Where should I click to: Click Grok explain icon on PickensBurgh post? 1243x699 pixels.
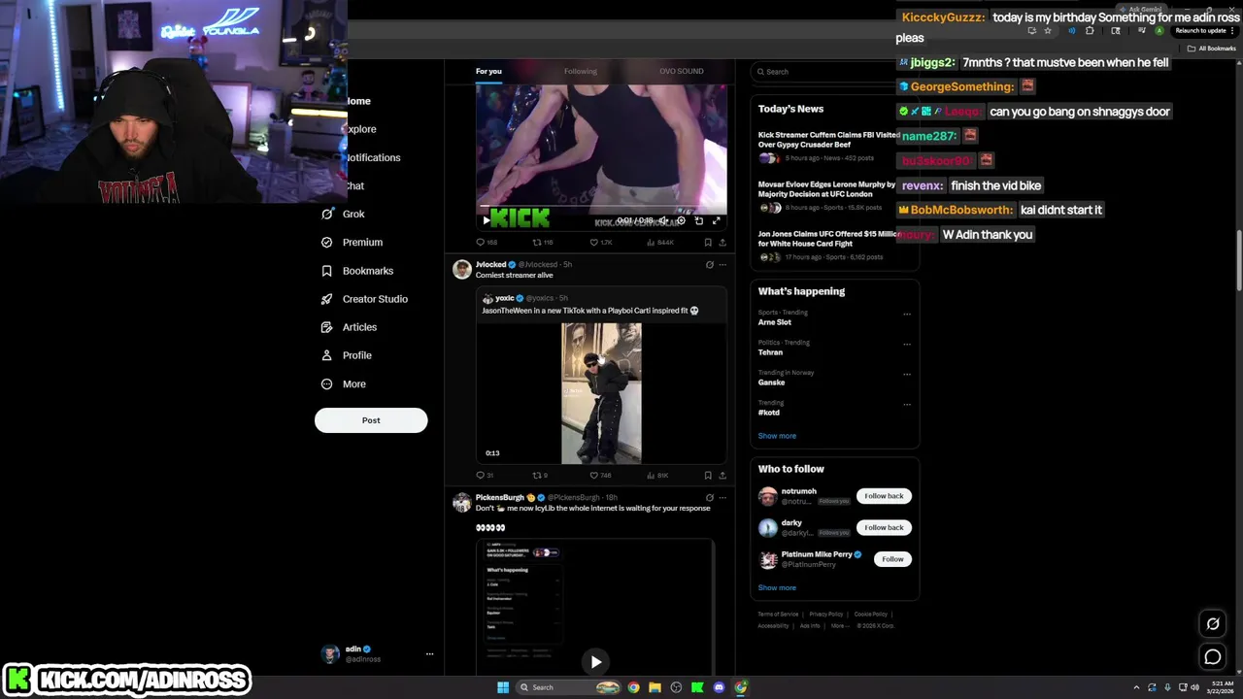709,497
